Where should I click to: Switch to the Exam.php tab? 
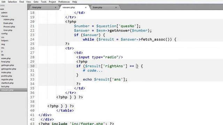[98, 7]
